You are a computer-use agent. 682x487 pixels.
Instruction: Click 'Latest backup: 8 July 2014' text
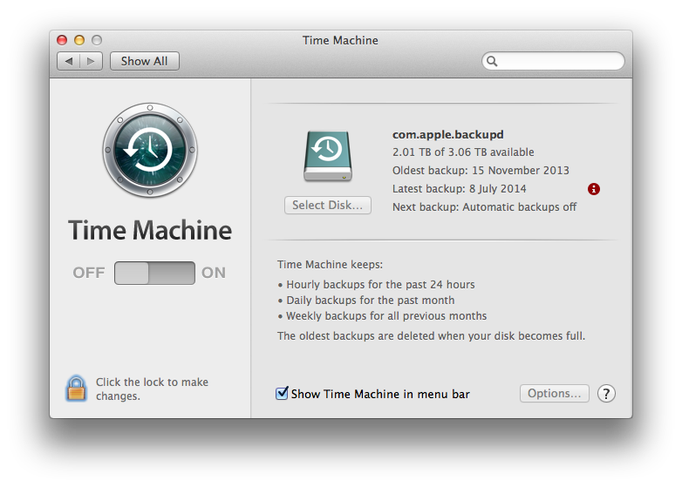pyautogui.click(x=460, y=188)
